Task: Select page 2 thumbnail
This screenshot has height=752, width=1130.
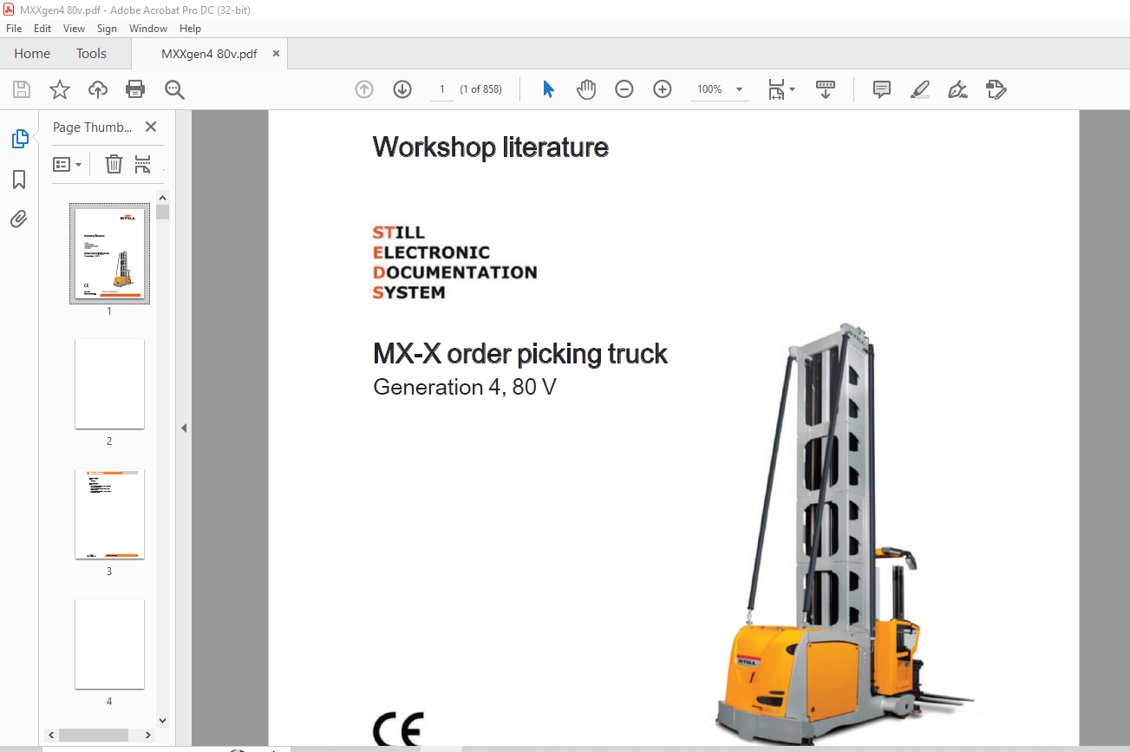Action: [109, 383]
